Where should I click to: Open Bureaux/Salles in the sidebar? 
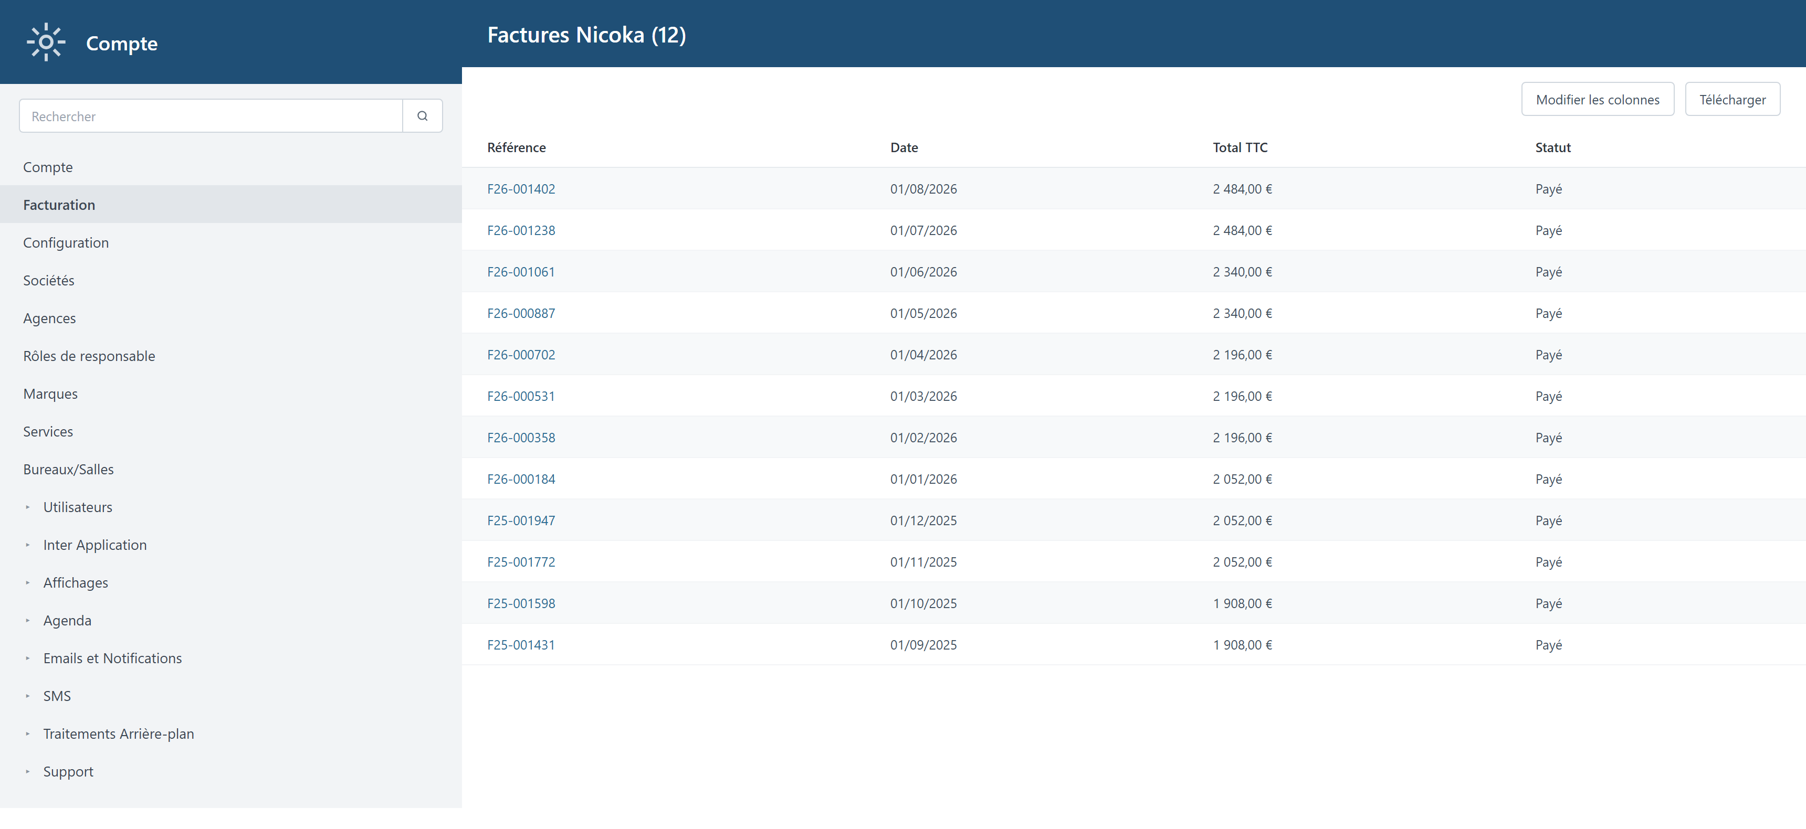pyautogui.click(x=68, y=470)
